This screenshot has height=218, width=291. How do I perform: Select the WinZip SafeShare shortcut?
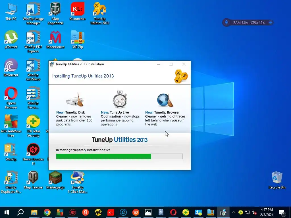[33, 70]
